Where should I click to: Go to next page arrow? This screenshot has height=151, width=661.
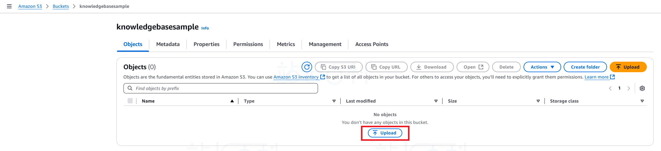(629, 88)
